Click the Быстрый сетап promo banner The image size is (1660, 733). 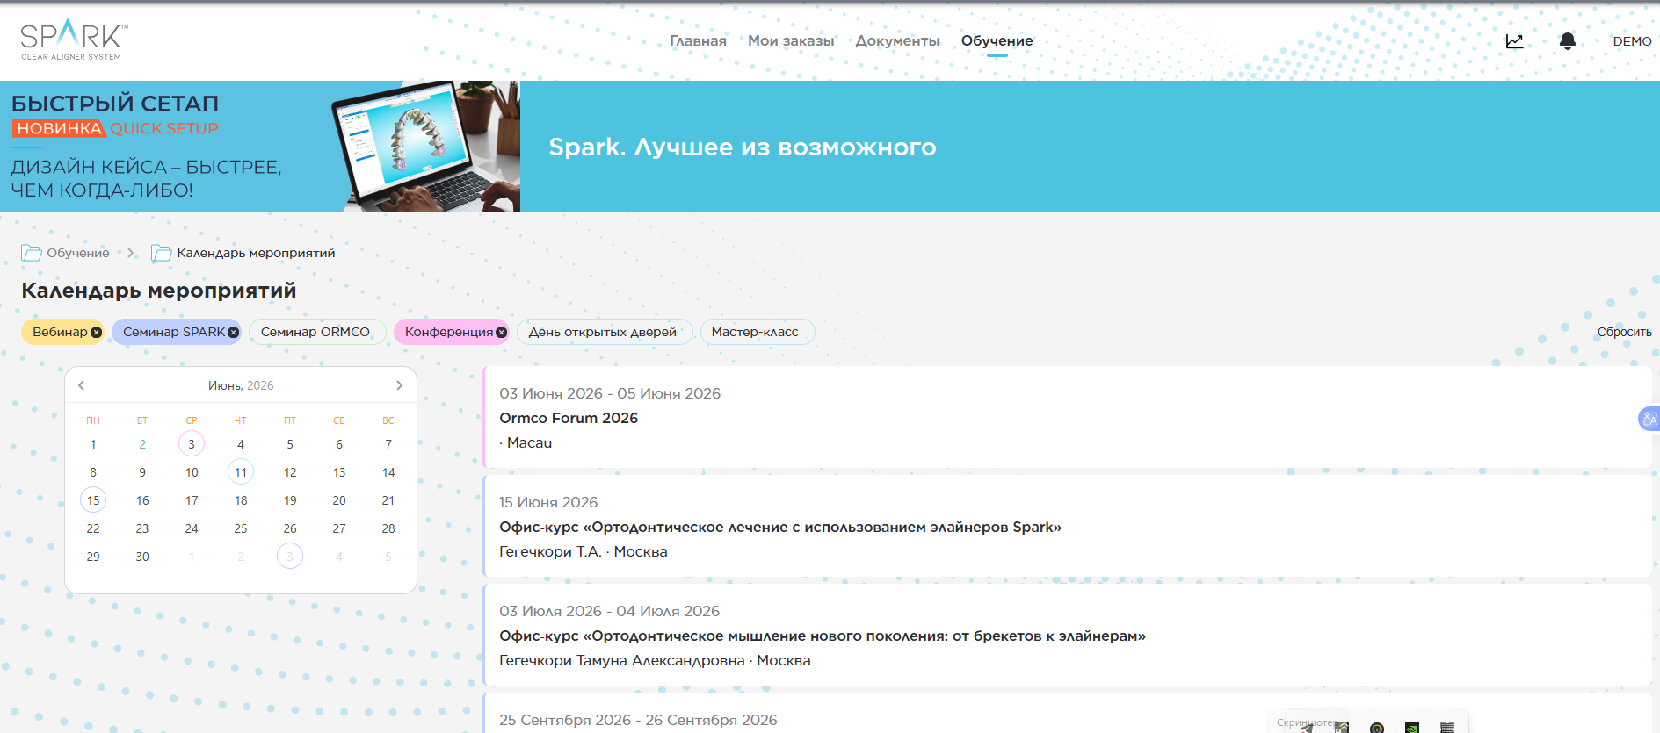[x=260, y=147]
